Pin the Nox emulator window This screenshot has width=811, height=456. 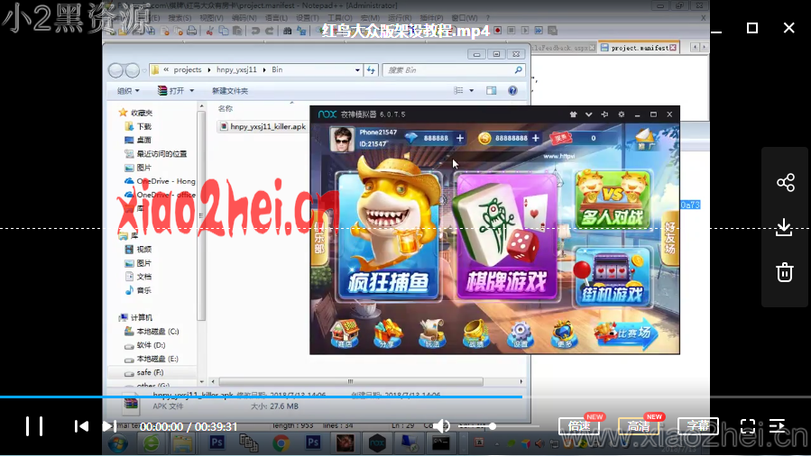(x=604, y=114)
